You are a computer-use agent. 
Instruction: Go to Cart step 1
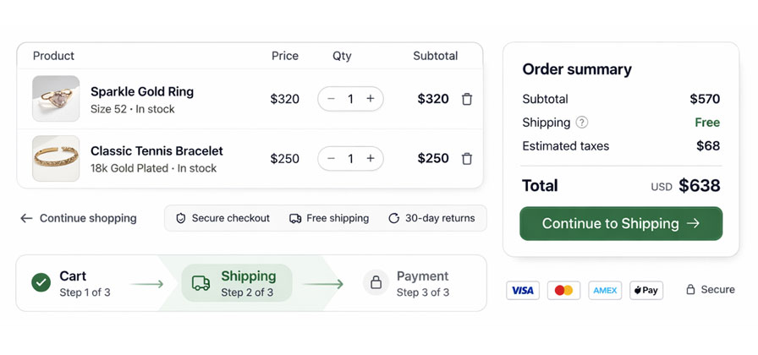coord(71,283)
